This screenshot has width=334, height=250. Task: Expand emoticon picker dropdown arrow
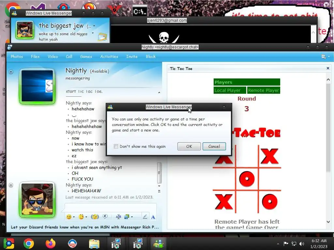[x=74, y=217]
